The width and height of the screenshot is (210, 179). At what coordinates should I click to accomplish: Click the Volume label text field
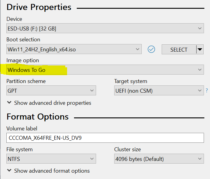[x=105, y=138]
